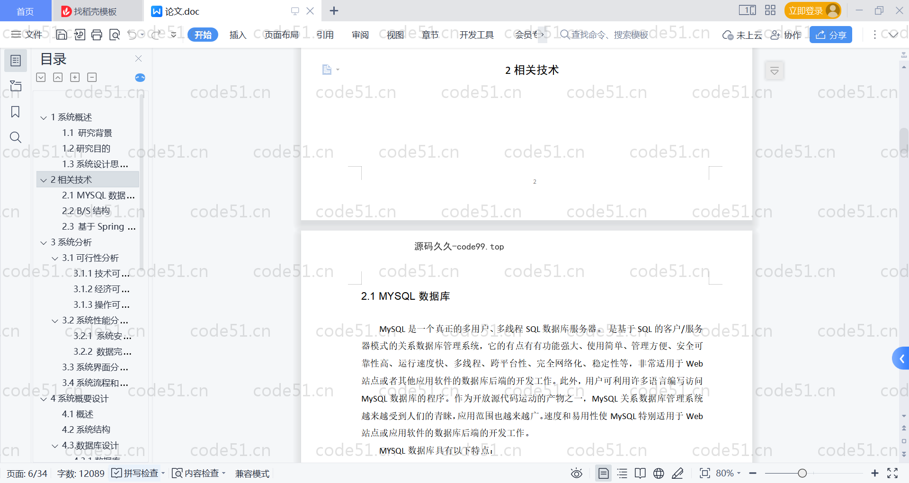Click the Save icon in quick toolbar
Image resolution: width=909 pixels, height=483 pixels.
[x=62, y=35]
